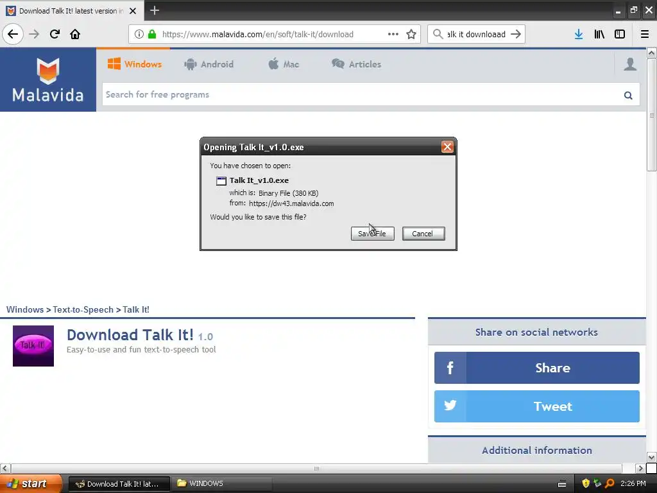Open the downloads arrow panel
The height and width of the screenshot is (493, 657).
coord(579,34)
